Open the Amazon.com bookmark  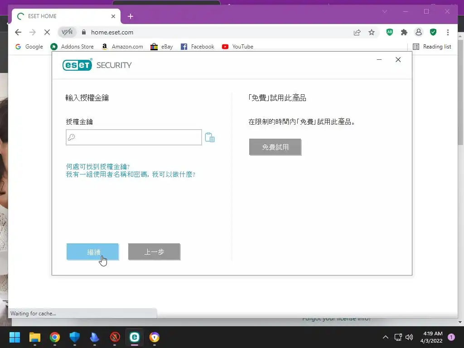coord(122,47)
